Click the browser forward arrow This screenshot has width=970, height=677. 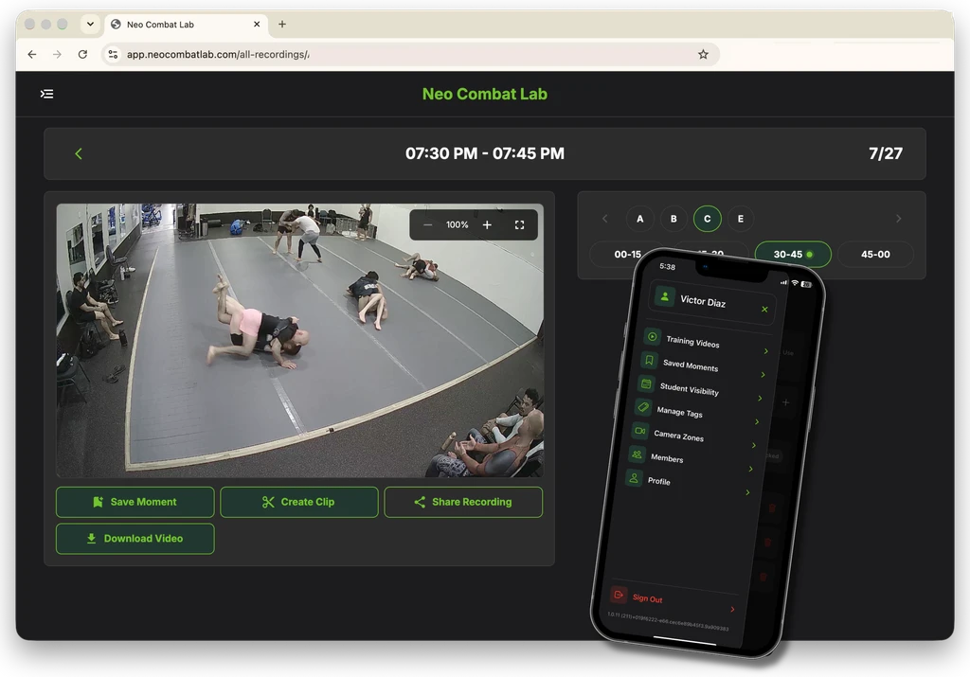57,54
